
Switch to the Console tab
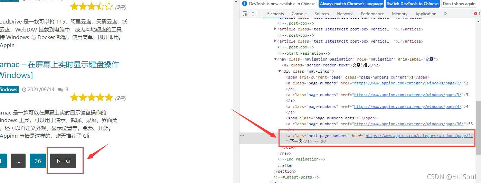click(299, 14)
